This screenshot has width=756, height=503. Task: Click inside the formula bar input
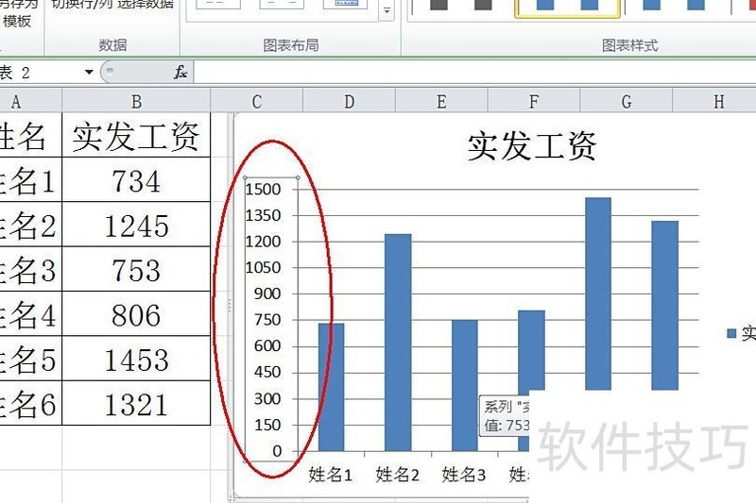click(474, 73)
